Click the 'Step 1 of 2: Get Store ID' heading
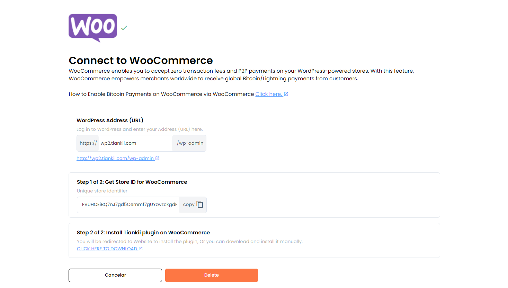The height and width of the screenshot is (288, 508). click(x=132, y=182)
